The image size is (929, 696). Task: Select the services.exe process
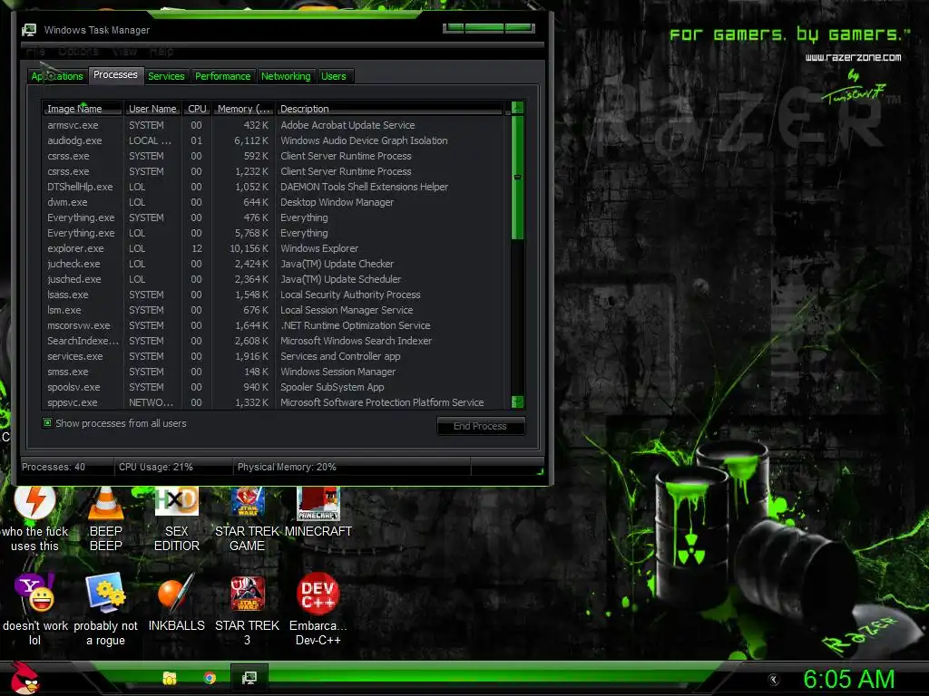pos(274,355)
